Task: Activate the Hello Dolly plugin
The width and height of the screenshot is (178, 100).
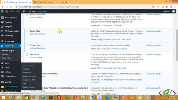Action: click(33, 57)
